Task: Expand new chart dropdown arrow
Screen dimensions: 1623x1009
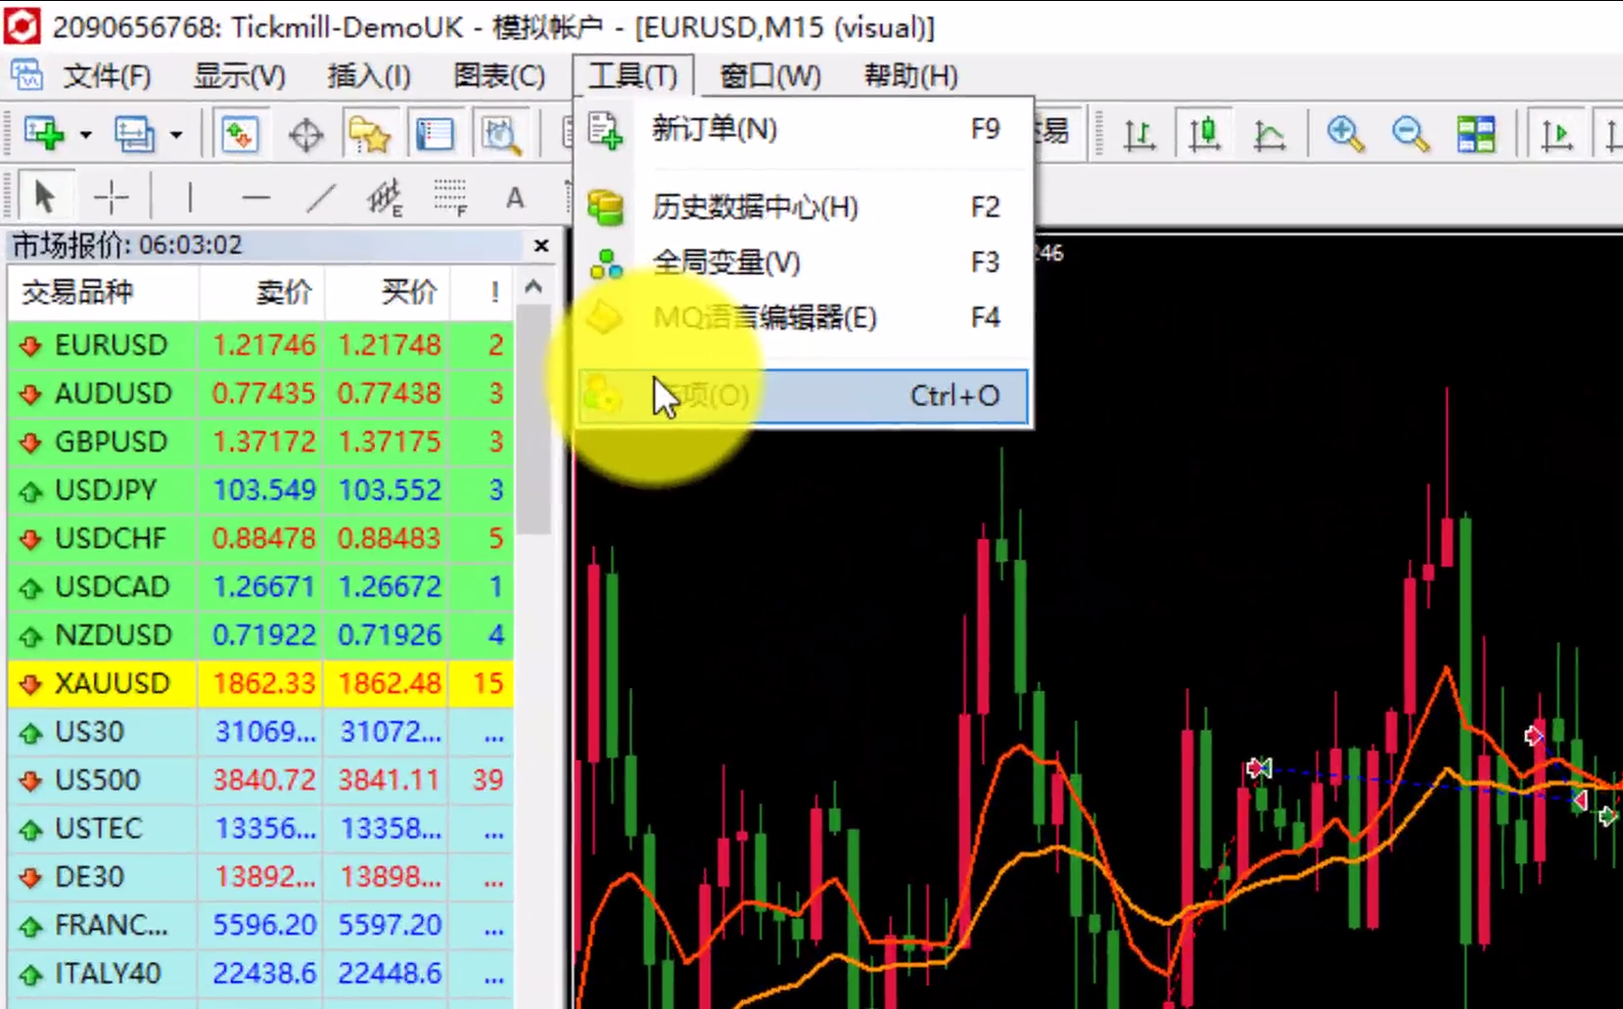Action: [86, 134]
